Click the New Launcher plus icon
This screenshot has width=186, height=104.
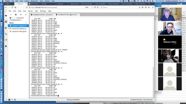[x=11, y=15]
